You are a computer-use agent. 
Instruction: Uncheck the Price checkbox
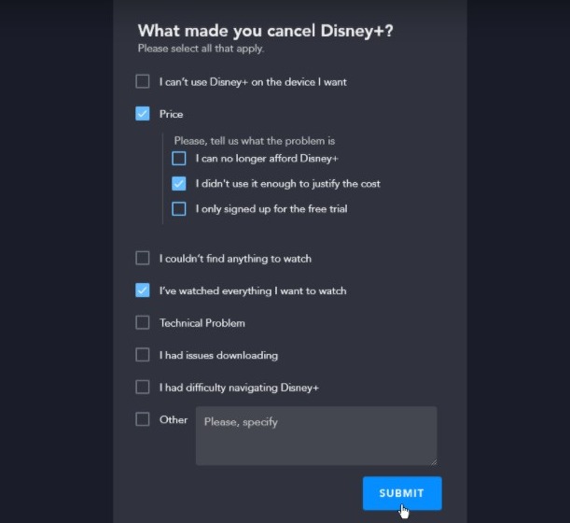coord(143,114)
